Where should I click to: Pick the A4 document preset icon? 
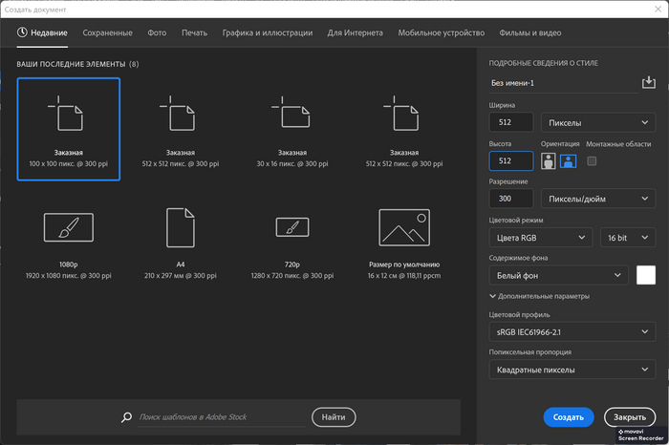[x=181, y=227]
